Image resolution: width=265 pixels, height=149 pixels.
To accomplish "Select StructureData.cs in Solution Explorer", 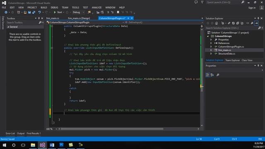I will point(226,54).
